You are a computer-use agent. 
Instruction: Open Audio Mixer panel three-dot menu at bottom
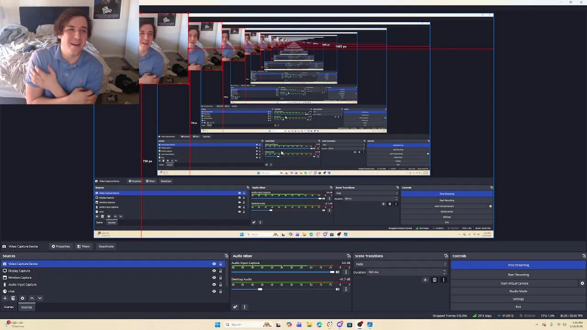point(244,307)
